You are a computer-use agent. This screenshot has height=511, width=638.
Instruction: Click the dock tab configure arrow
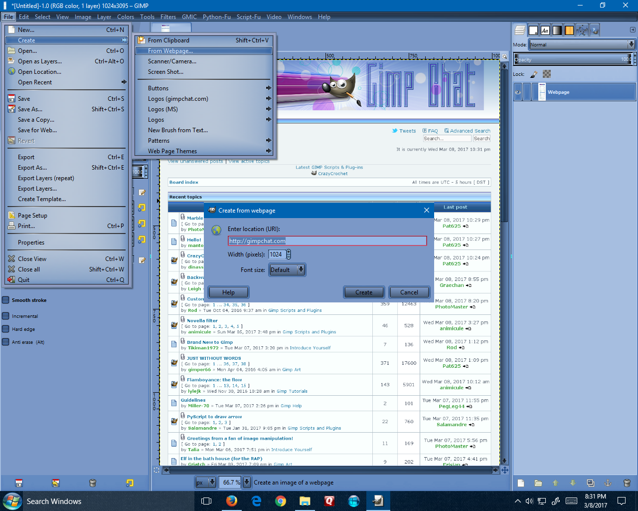pos(633,30)
